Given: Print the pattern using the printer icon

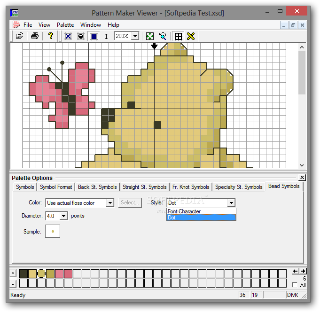Looking at the screenshot, I should coord(35,36).
